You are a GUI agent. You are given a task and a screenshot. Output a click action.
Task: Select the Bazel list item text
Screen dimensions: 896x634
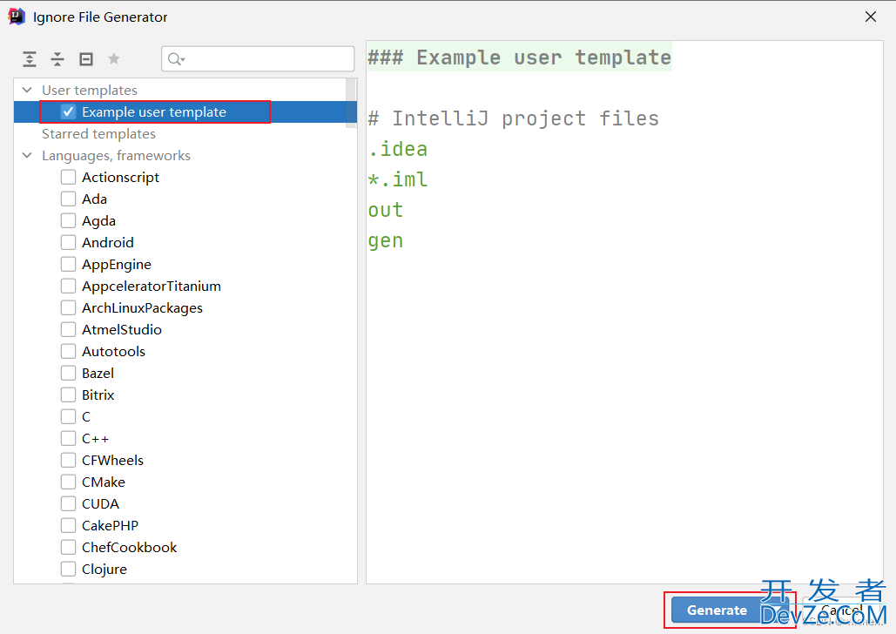[x=98, y=373]
